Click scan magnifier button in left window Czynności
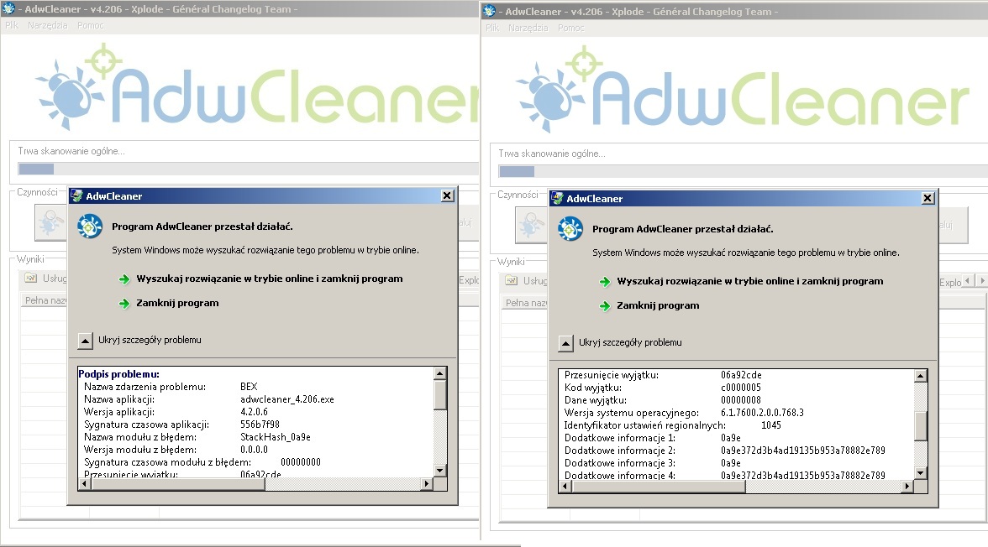 (50, 222)
